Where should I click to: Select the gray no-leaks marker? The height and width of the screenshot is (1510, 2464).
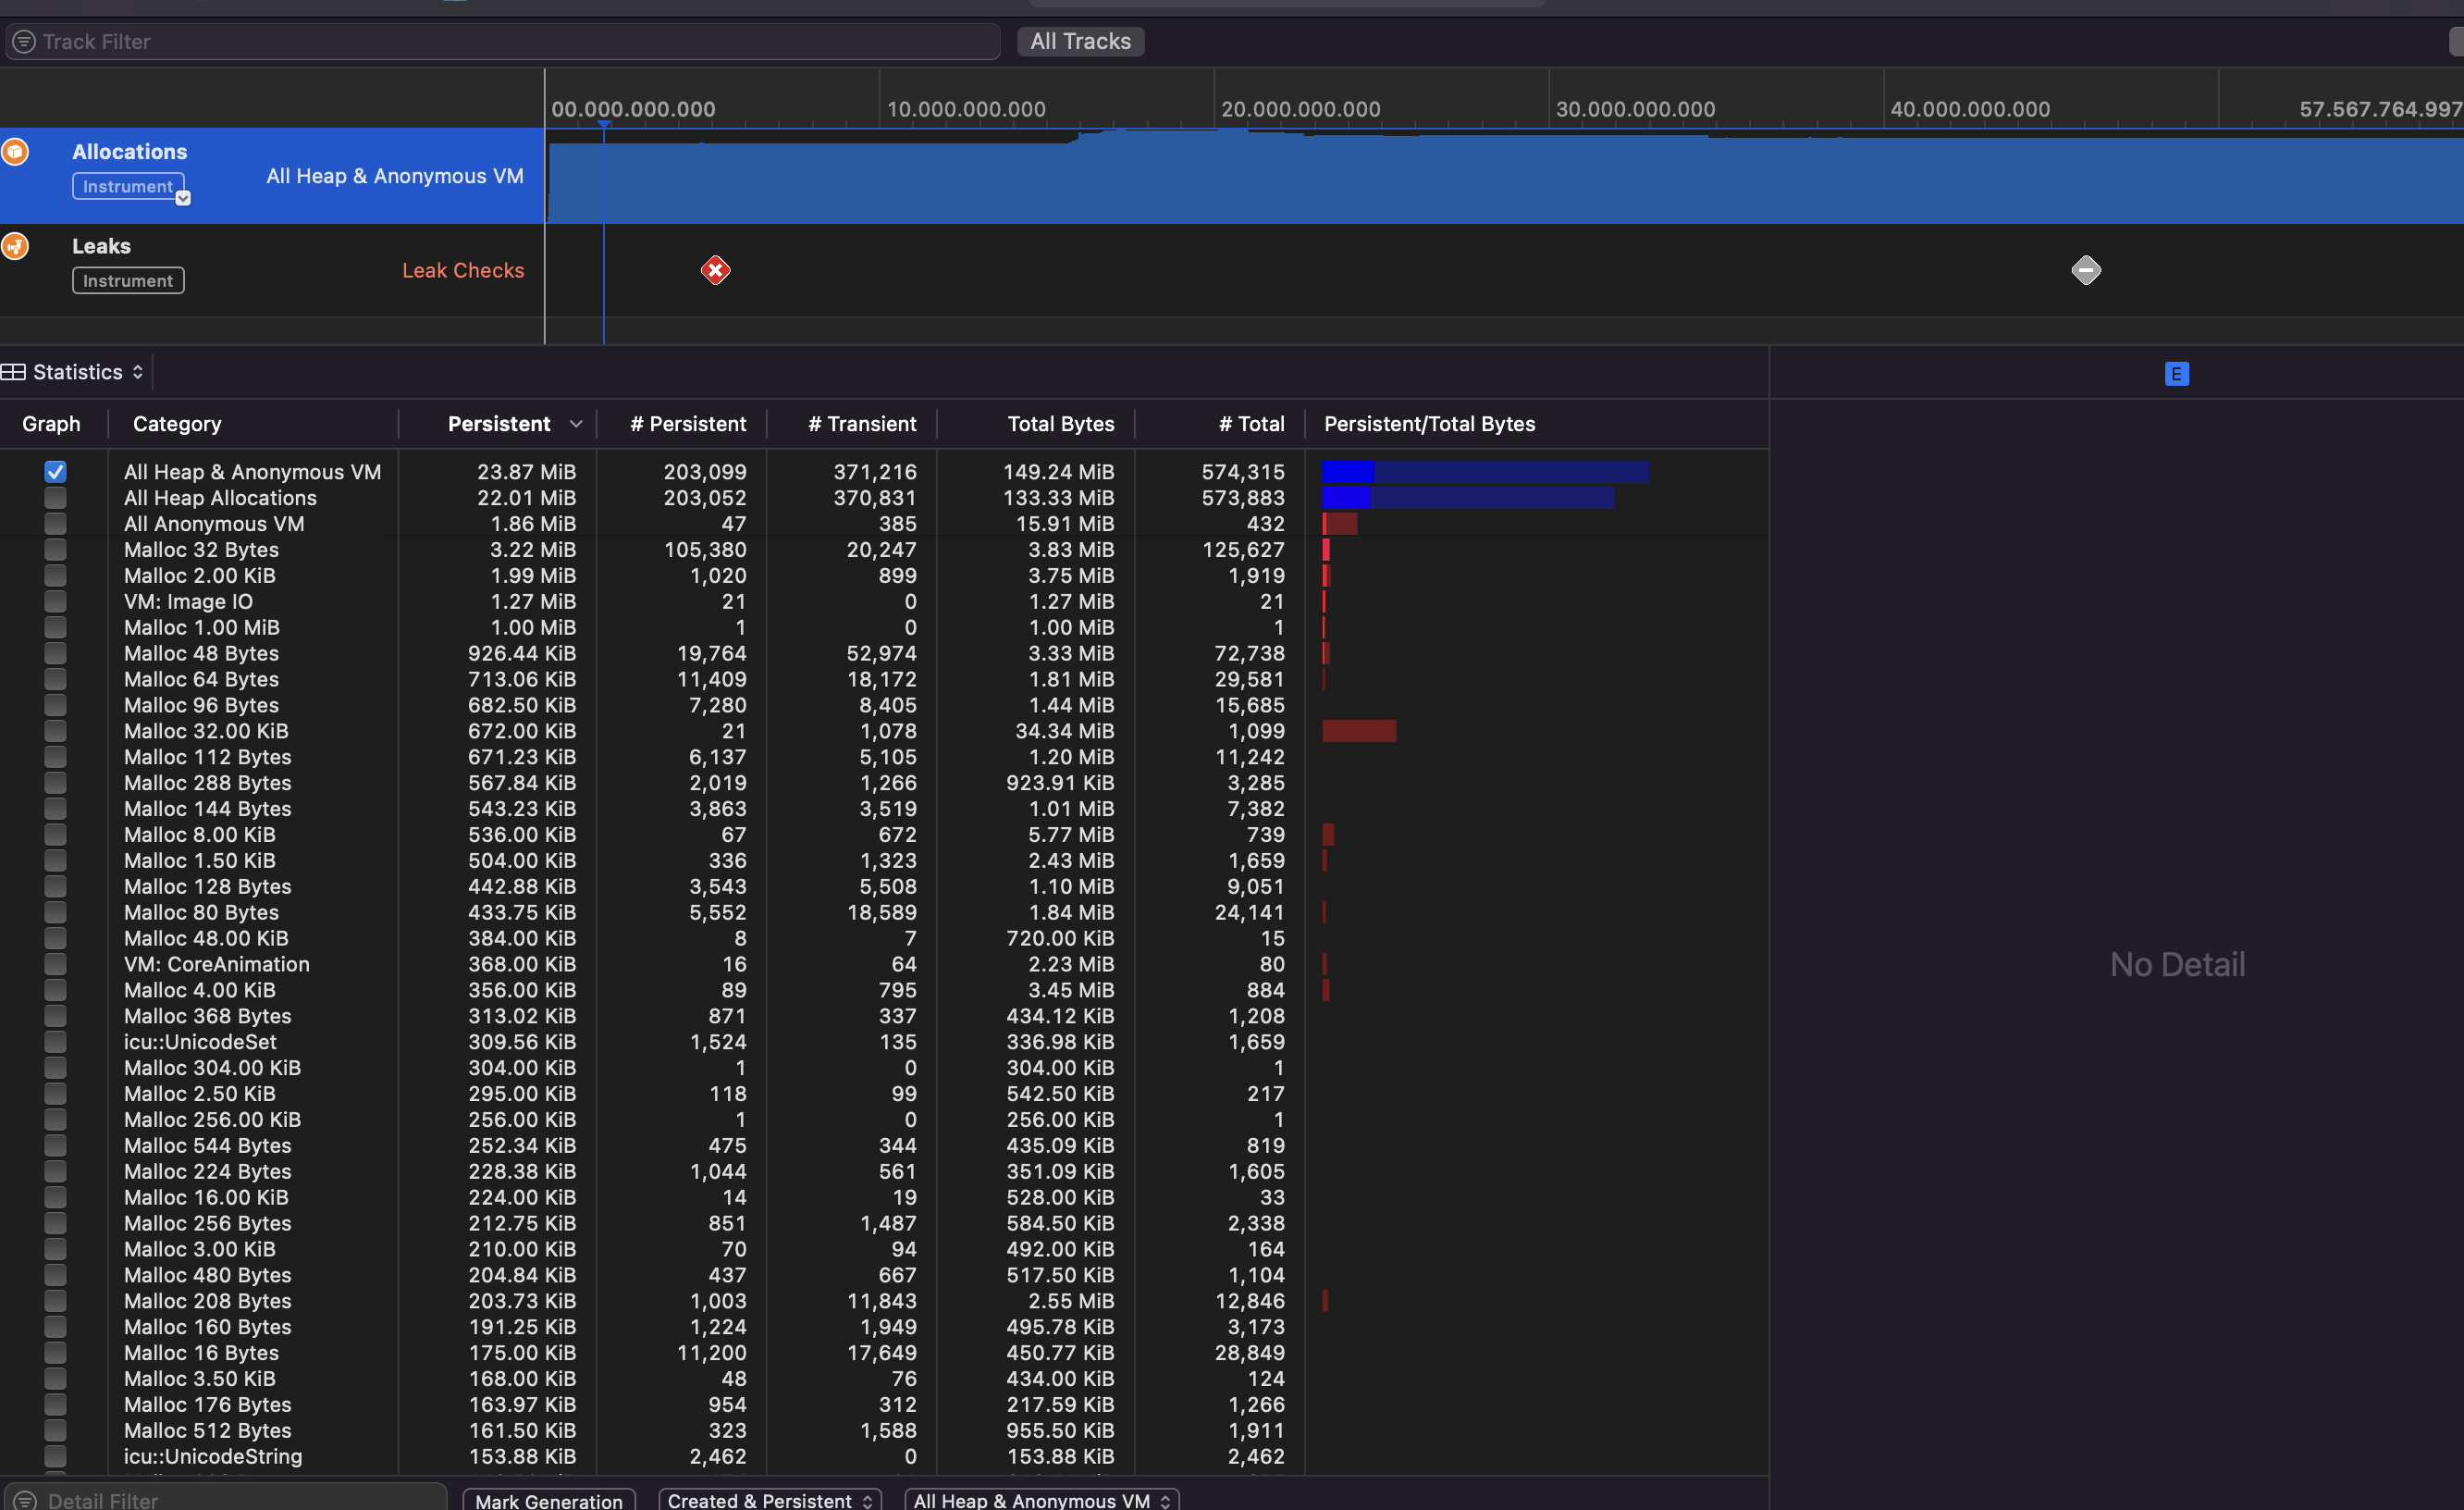click(x=2085, y=270)
